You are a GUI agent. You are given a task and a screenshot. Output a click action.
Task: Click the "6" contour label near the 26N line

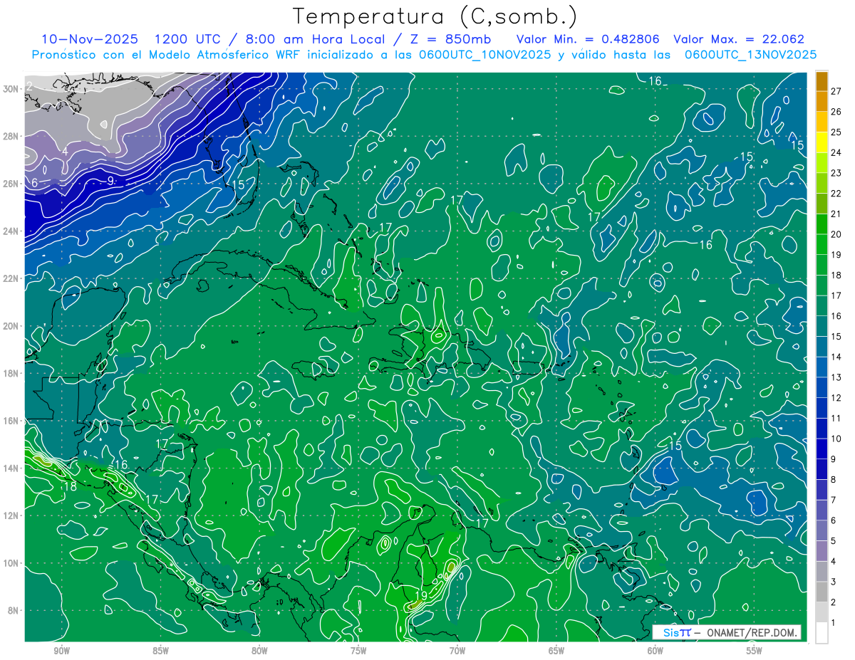click(34, 183)
